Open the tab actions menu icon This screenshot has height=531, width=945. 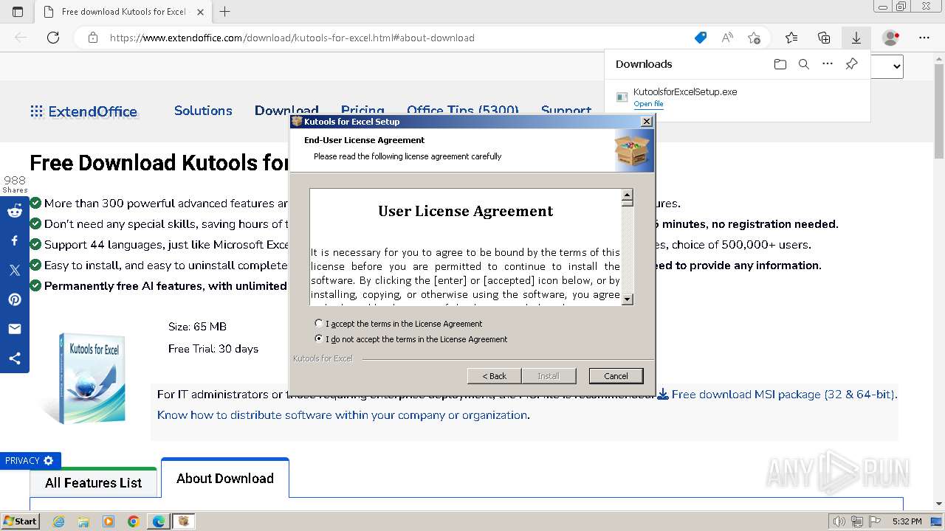18,12
